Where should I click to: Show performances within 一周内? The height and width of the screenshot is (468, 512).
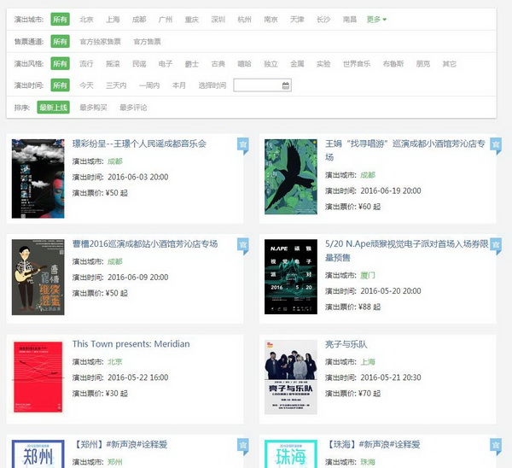tap(149, 85)
